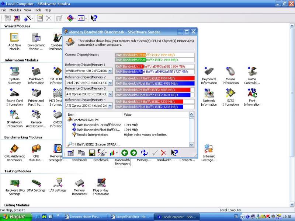Save benchmark results with the floppy icon

[92, 153]
